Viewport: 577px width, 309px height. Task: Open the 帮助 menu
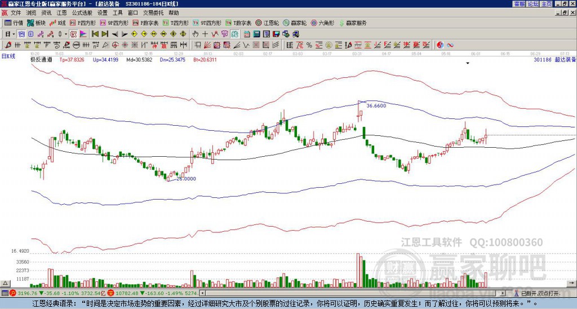click(174, 13)
